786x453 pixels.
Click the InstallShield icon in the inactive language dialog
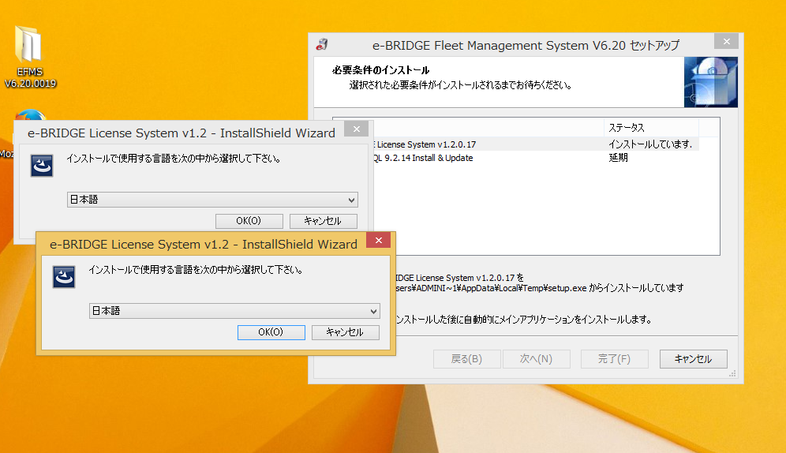pos(42,166)
